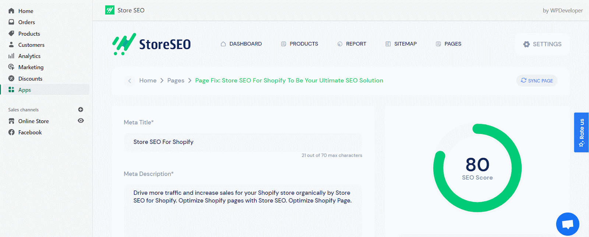
Task: Switch to DASHBOARD tab
Action: pos(241,44)
